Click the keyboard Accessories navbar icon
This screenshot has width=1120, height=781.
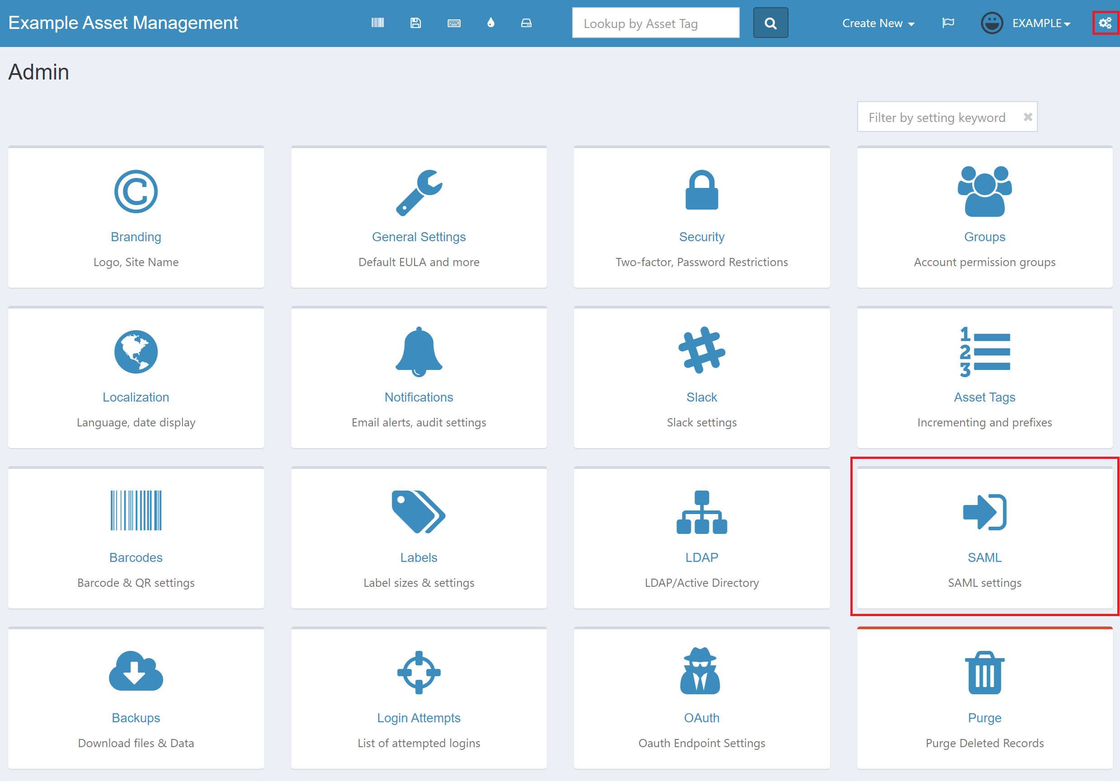(x=454, y=23)
